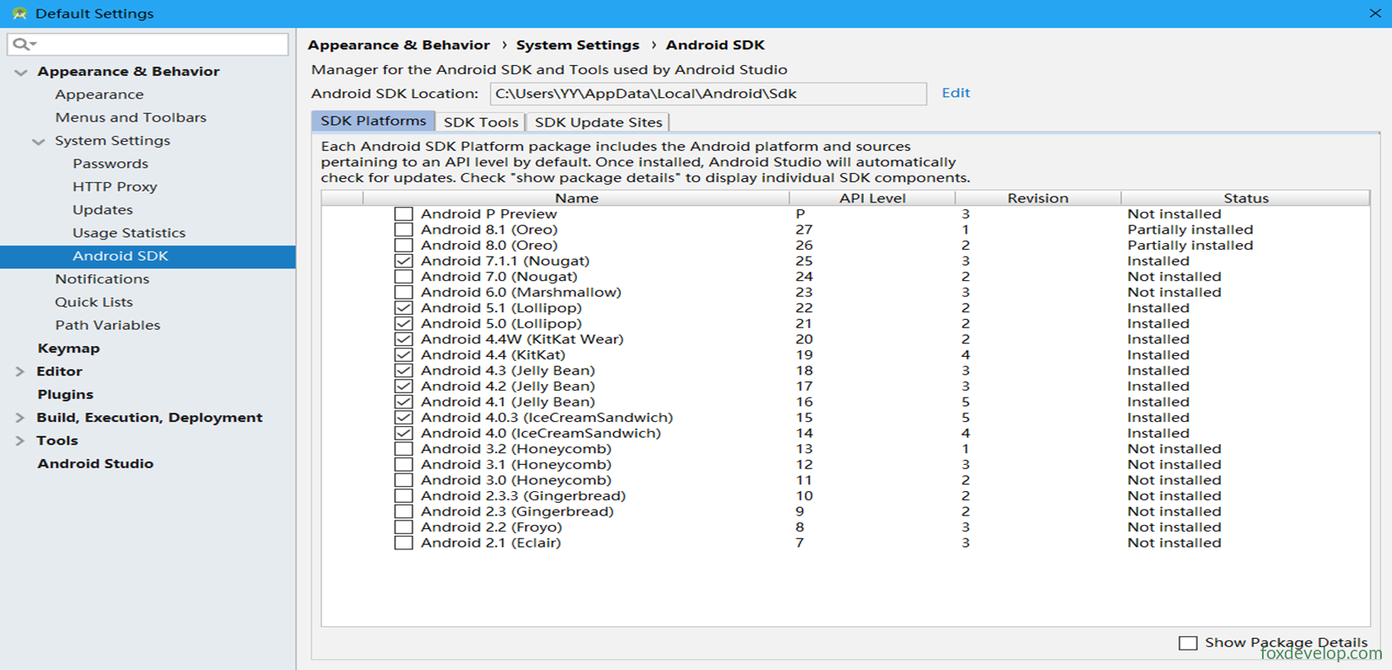Close the Default Settings window
The height and width of the screenshot is (670, 1392).
click(x=1375, y=14)
